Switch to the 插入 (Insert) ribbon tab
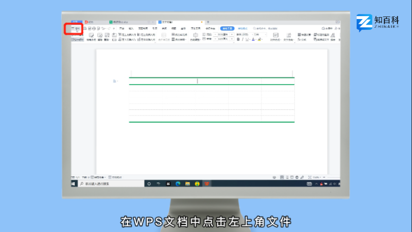The width and height of the screenshot is (412, 232). (131, 28)
